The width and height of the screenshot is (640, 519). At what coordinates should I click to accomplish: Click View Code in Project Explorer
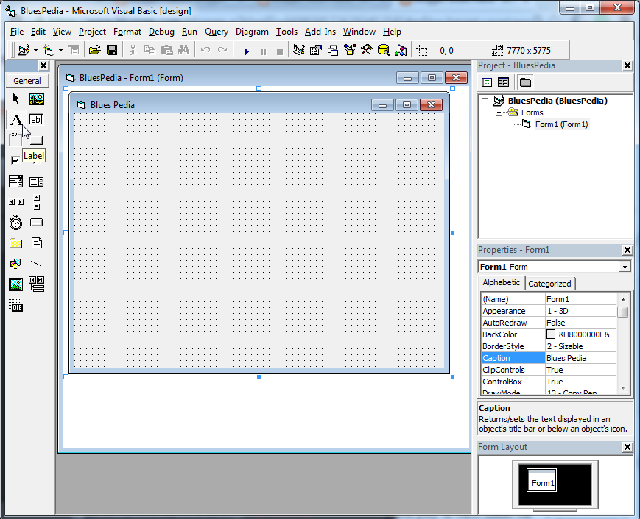coord(488,82)
